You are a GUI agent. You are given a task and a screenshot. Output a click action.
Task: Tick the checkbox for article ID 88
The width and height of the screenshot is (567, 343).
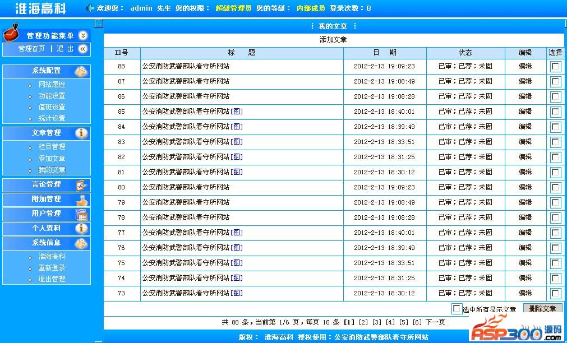click(555, 67)
